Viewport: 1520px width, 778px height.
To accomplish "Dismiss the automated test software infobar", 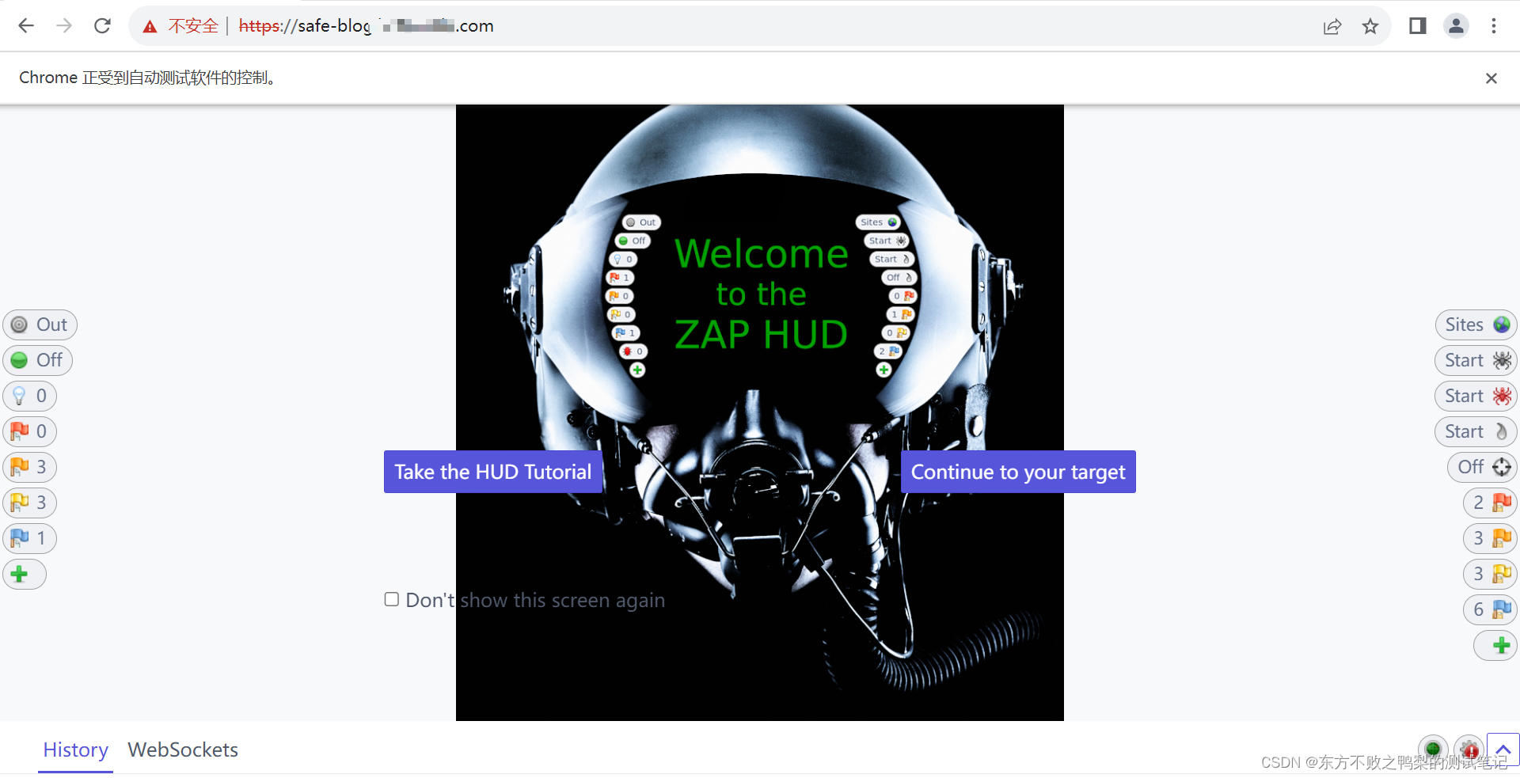I will (1491, 78).
